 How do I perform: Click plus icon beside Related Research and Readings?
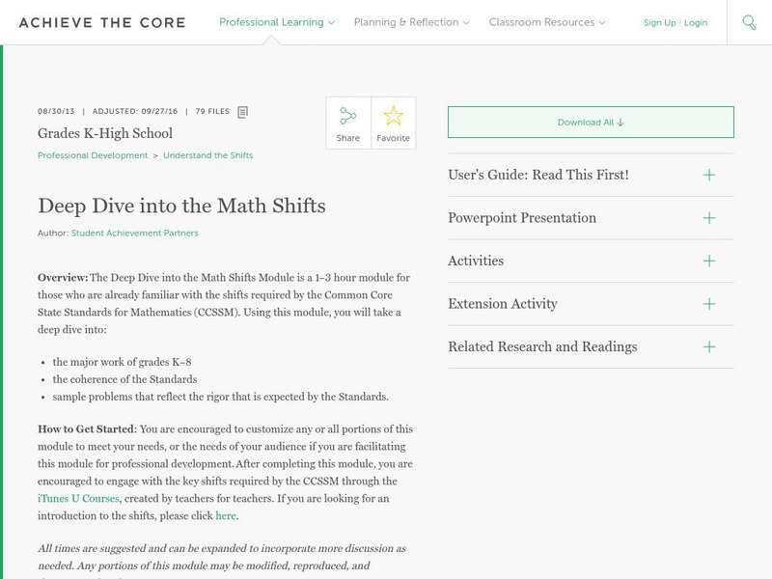pyautogui.click(x=709, y=346)
